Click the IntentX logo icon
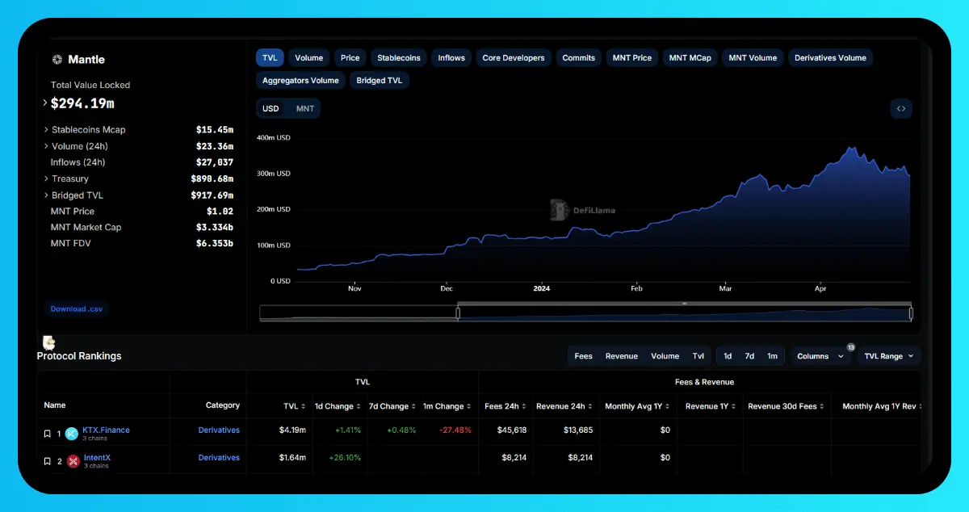969x512 pixels. pyautogui.click(x=73, y=461)
